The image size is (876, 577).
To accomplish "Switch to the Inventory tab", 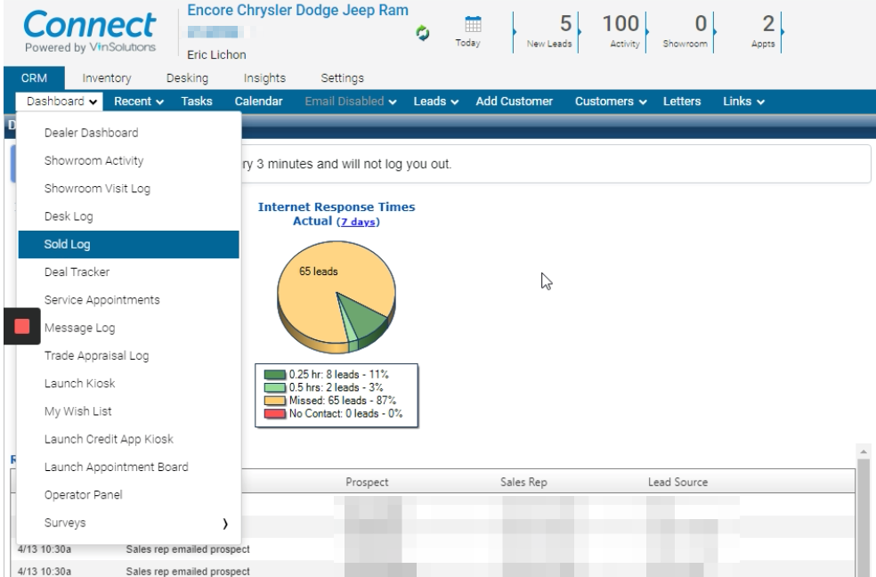I will pyautogui.click(x=107, y=78).
